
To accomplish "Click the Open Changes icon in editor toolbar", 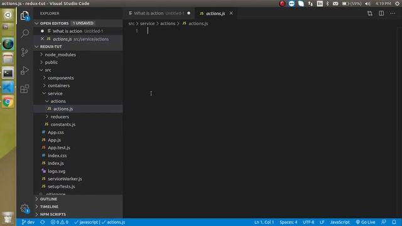I will click(370, 13).
